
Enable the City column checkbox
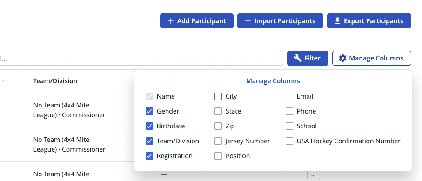click(218, 96)
